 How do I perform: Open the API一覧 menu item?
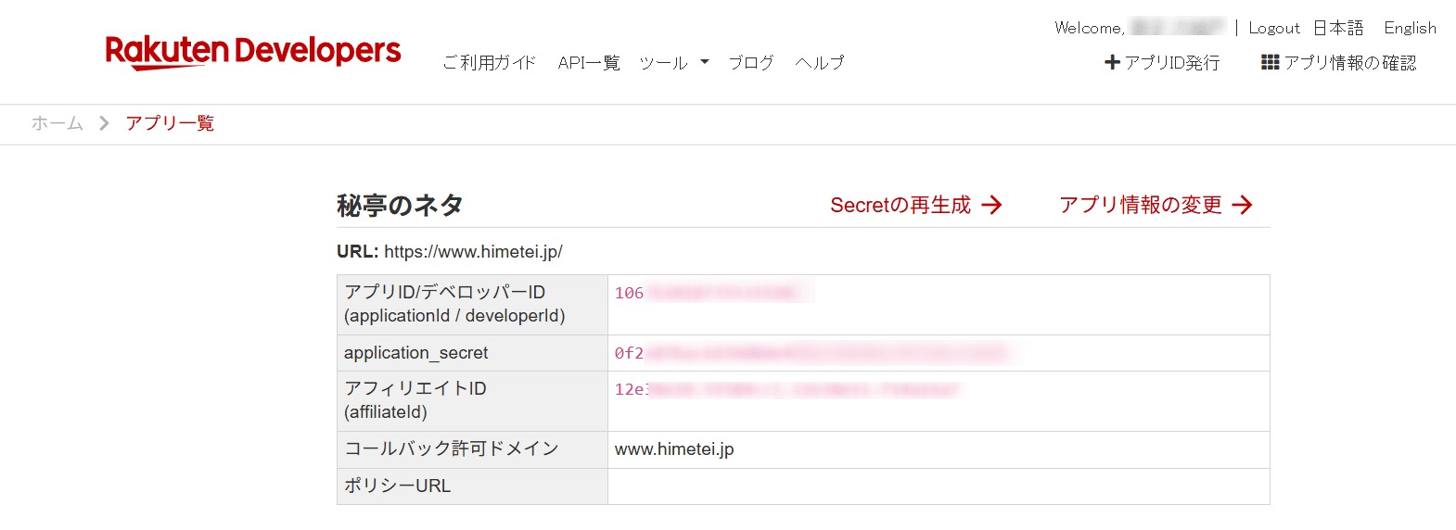pos(589,63)
